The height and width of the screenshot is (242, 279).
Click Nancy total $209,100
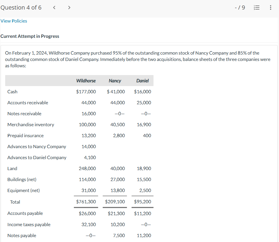coord(115,202)
